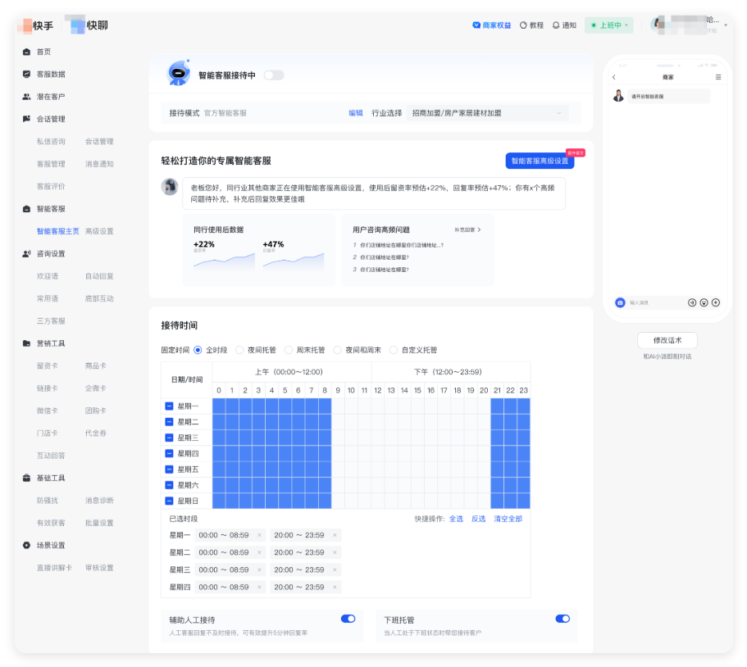Toggle the 智能客服接待中 switch
Screen dimensions: 747x667
[273, 75]
